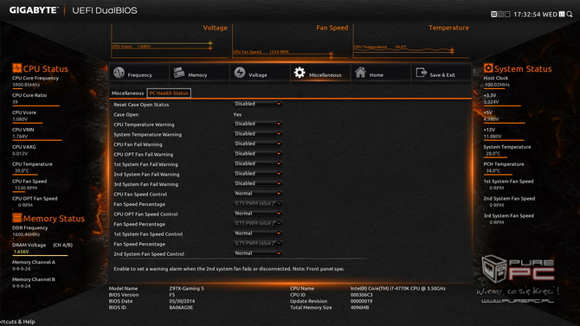Switch to first layout mode icon
580x326 pixels.
(493, 14)
